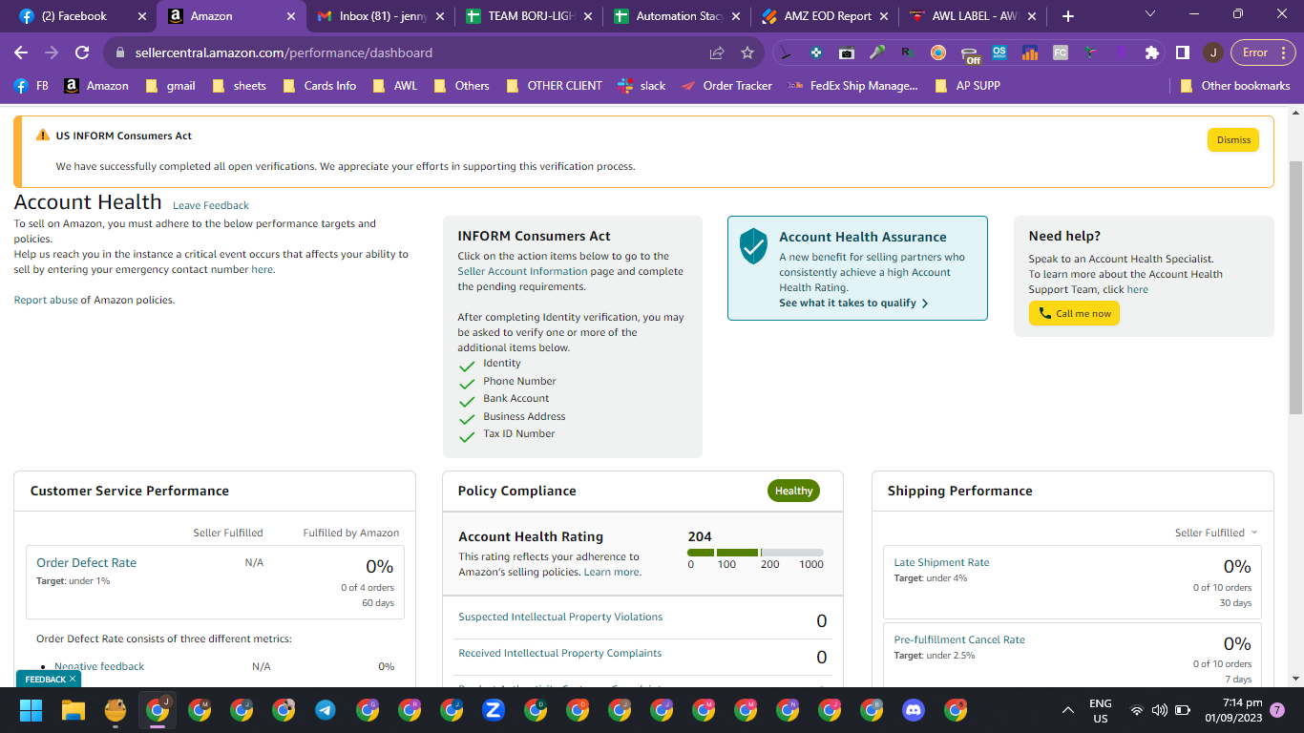Open the OTHER CLIENT bookmarks folder

tap(555, 85)
